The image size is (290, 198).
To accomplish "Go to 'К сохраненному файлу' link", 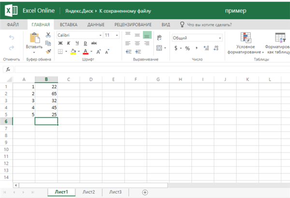I will [125, 11].
